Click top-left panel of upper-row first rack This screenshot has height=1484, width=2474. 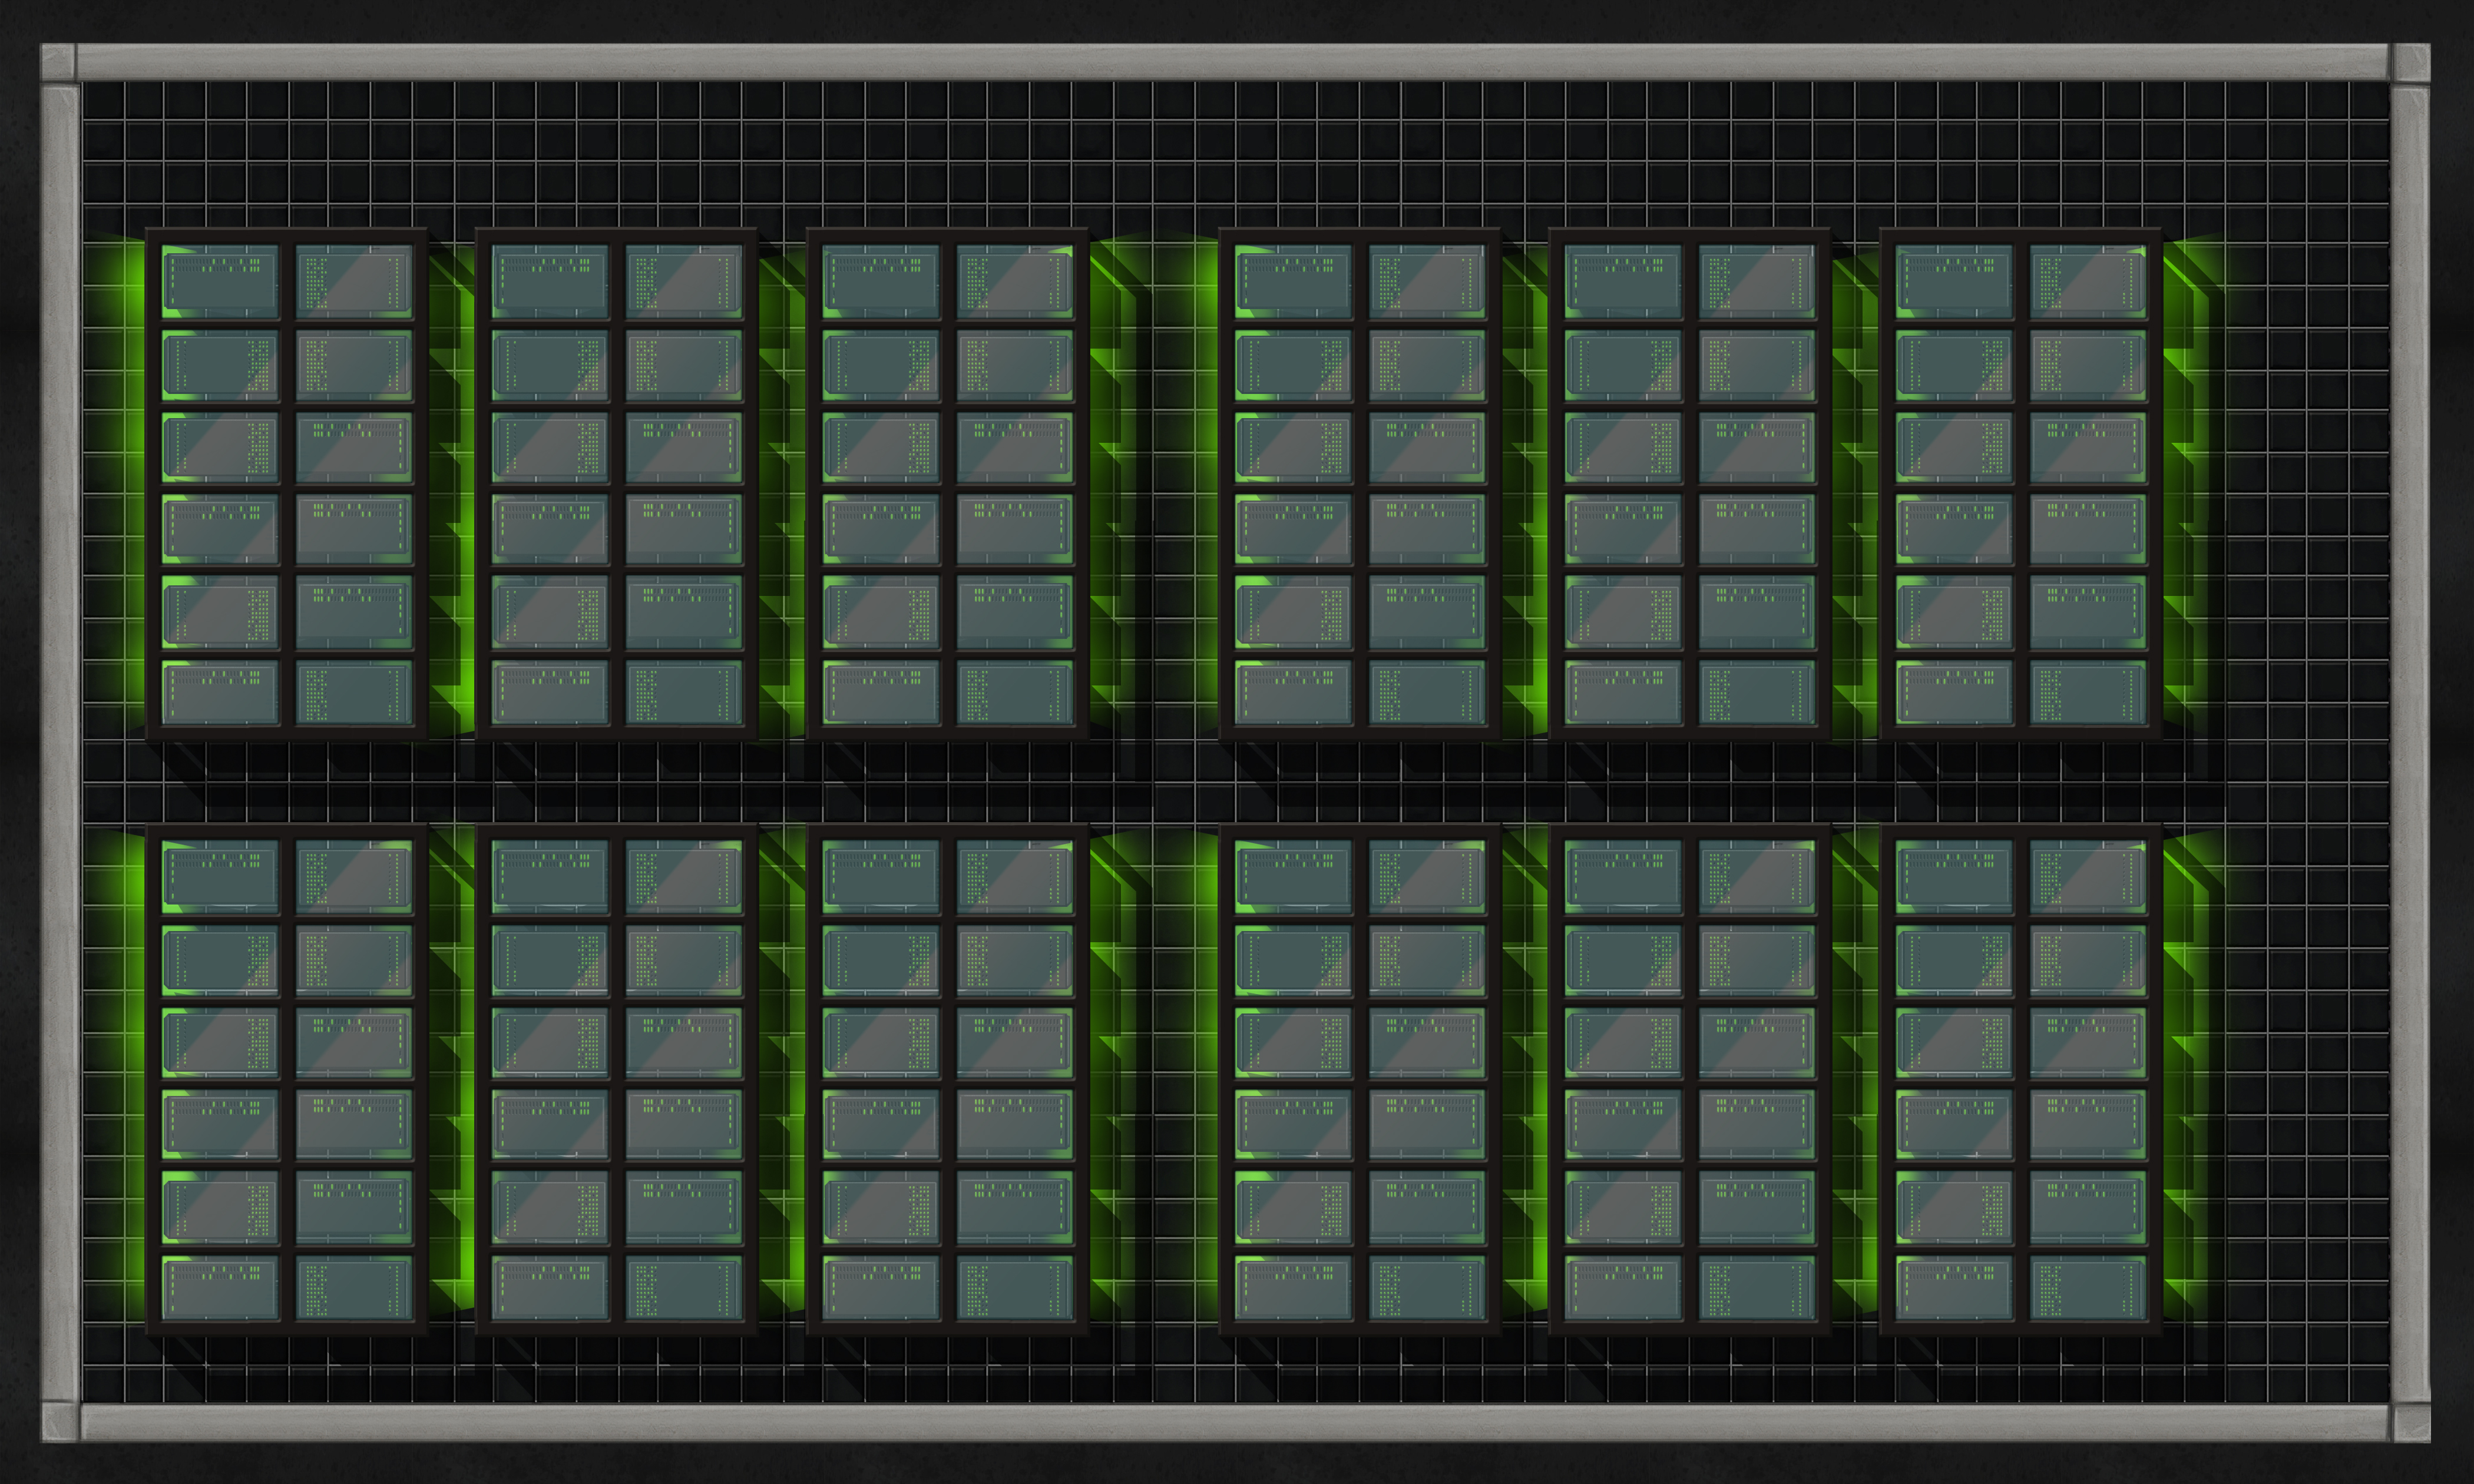point(220,281)
